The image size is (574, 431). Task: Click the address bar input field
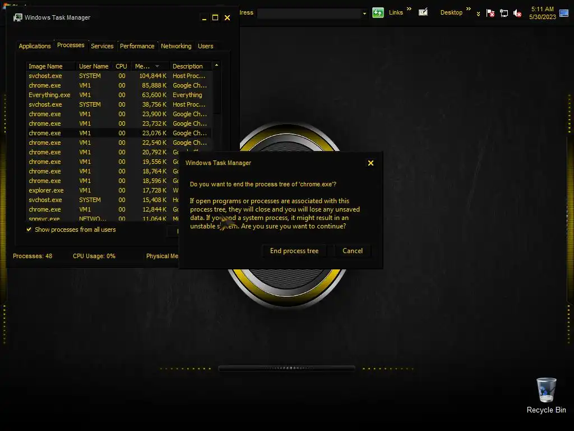[309, 14]
